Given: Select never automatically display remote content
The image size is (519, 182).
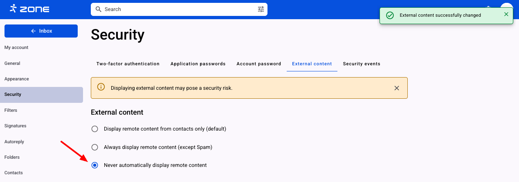Looking at the screenshot, I should [95, 165].
